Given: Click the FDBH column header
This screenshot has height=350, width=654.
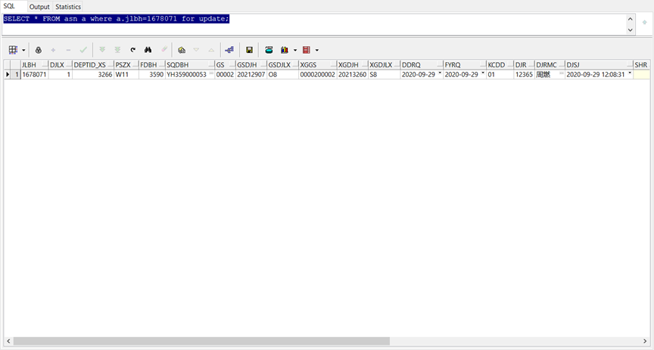Looking at the screenshot, I should click(x=152, y=65).
